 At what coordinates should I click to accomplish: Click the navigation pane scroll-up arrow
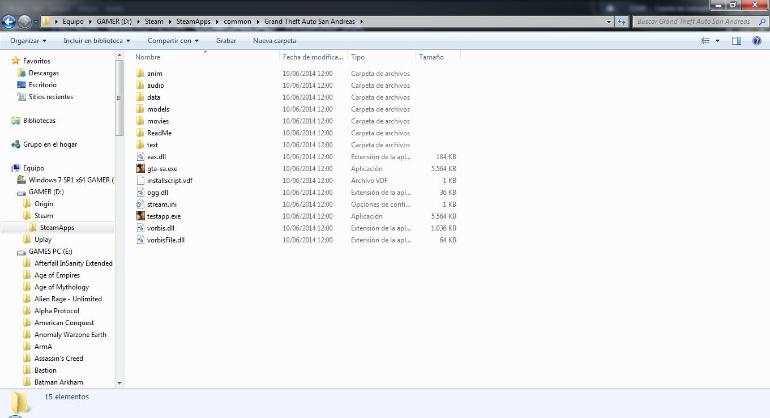point(119,55)
